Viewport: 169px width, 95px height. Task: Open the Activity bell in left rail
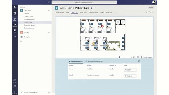click(x=15, y=8)
